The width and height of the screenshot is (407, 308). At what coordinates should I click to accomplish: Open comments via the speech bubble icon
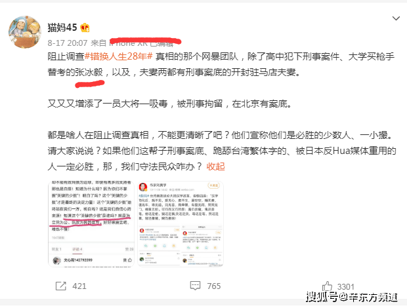click(x=195, y=286)
